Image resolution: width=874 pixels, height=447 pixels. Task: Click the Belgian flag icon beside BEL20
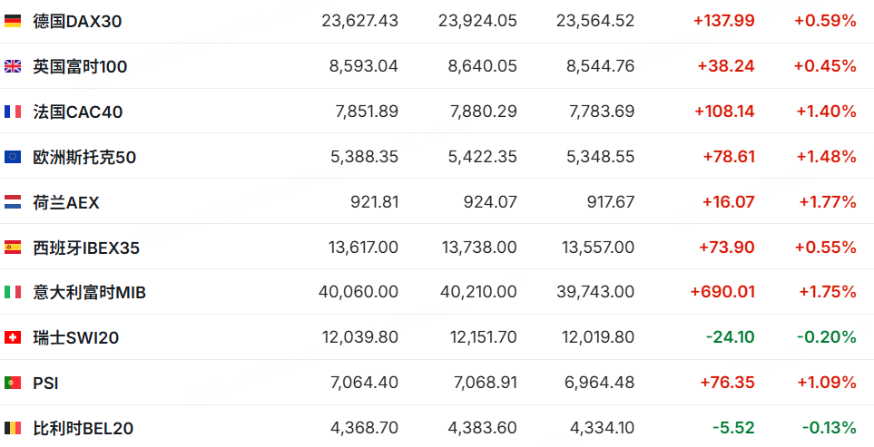(13, 428)
